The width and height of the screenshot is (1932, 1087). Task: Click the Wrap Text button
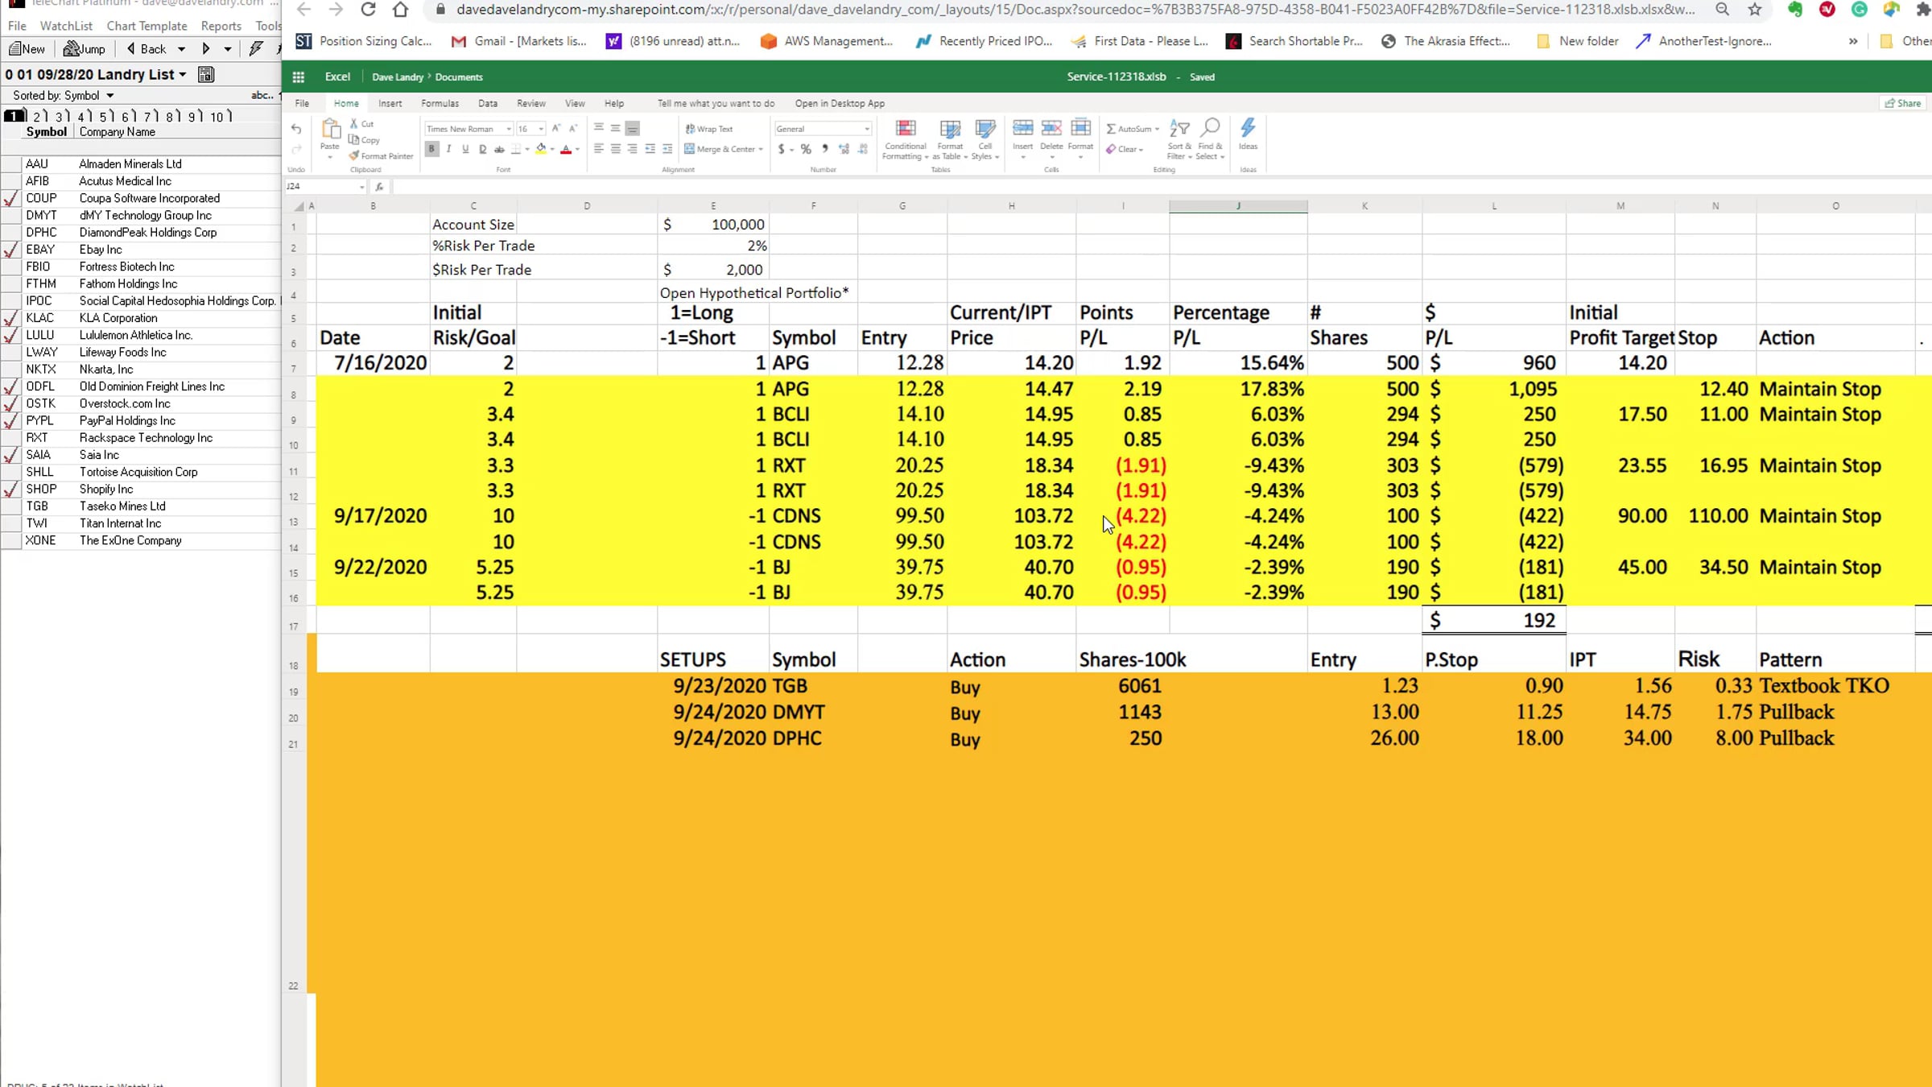point(708,129)
